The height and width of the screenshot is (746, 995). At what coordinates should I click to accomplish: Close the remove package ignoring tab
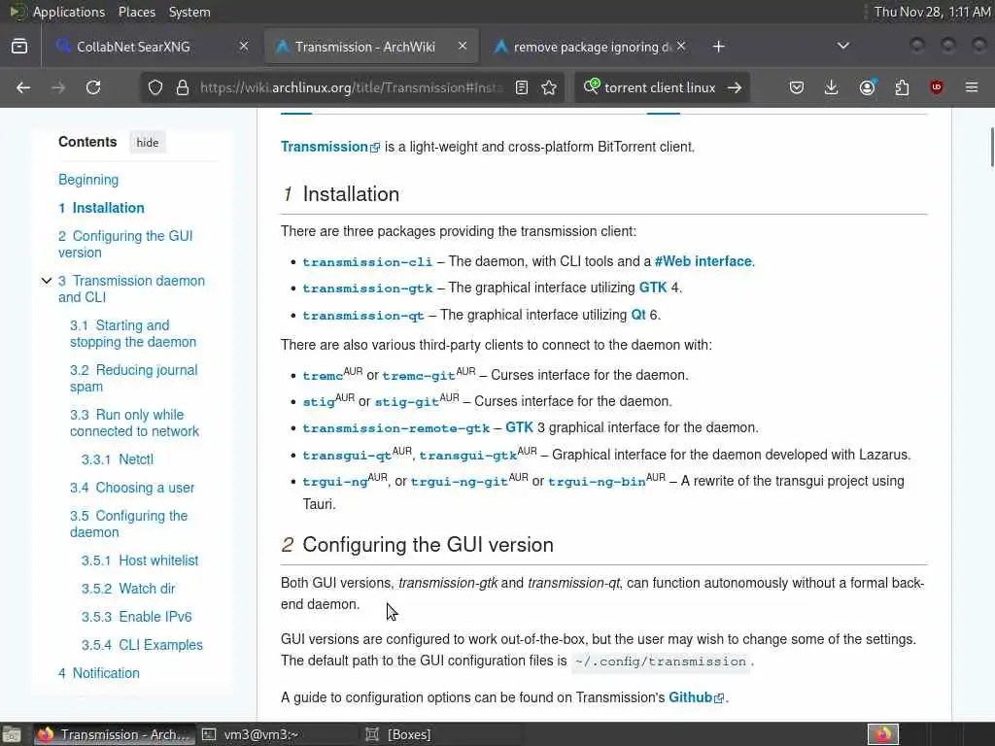[x=681, y=47]
